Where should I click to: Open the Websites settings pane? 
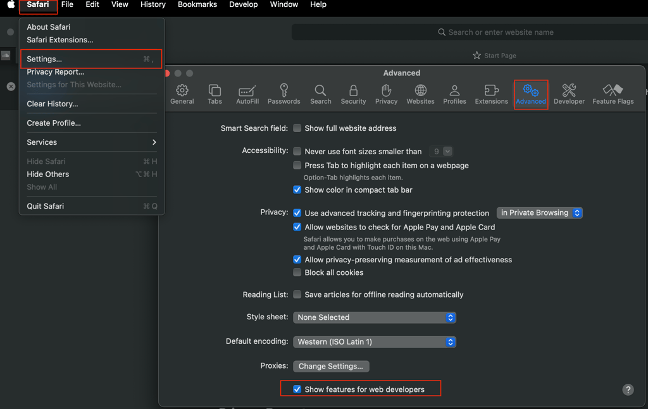coord(420,95)
